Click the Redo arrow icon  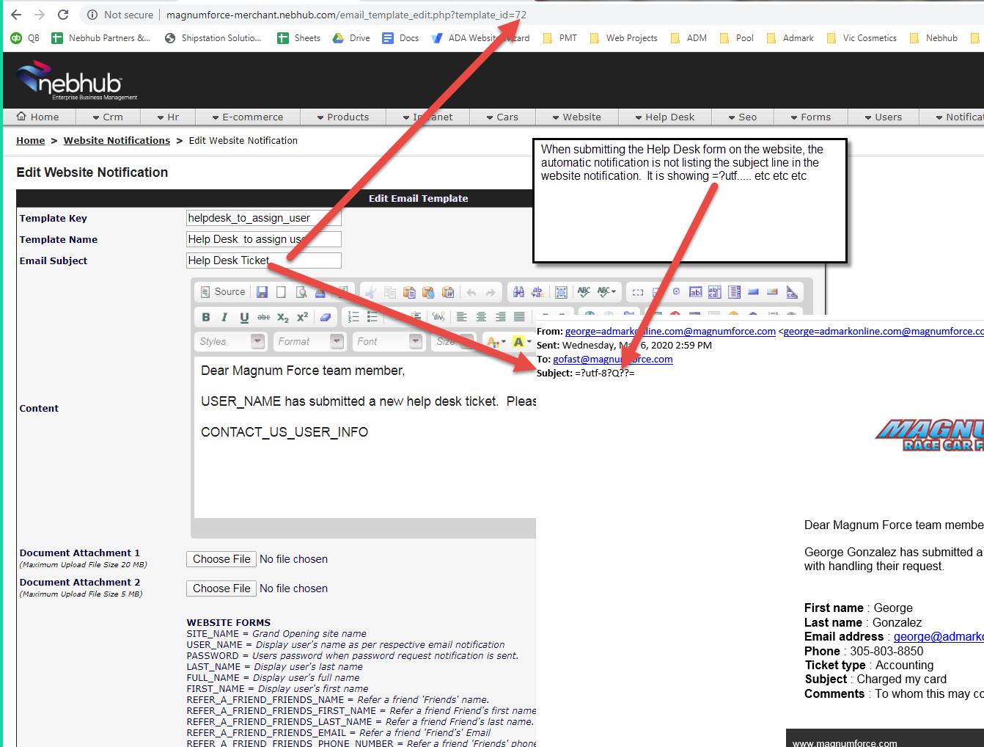pyautogui.click(x=491, y=292)
